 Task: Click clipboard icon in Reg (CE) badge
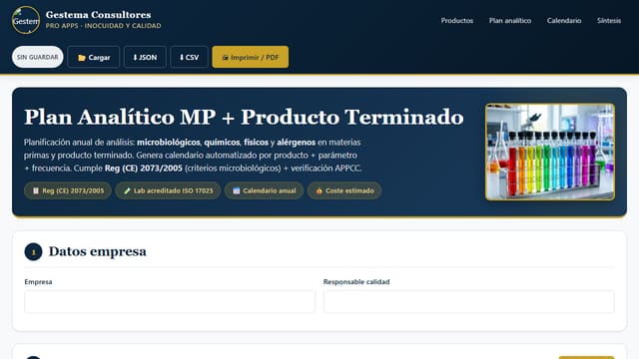point(36,190)
